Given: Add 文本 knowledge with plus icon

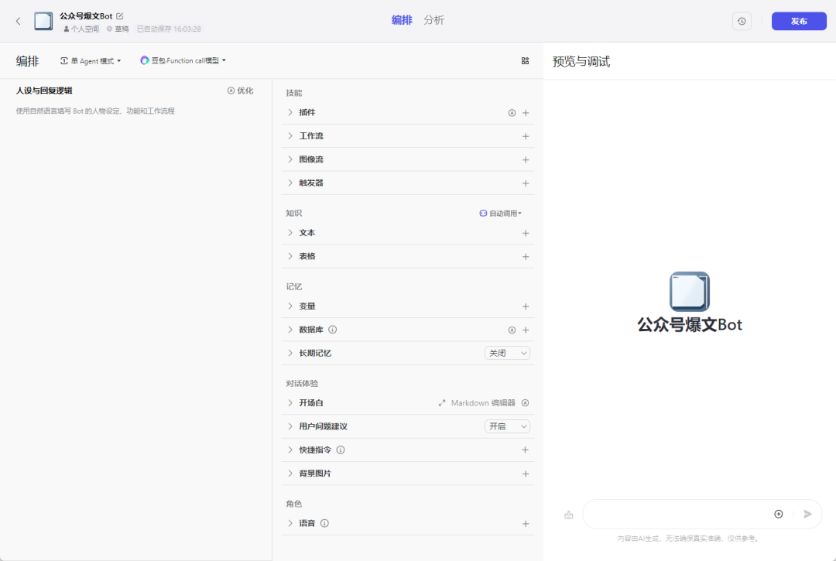Looking at the screenshot, I should 526,234.
